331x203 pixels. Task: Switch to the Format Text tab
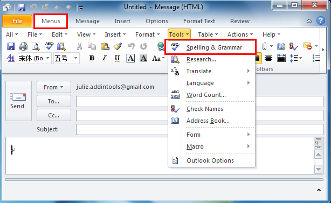(199, 21)
